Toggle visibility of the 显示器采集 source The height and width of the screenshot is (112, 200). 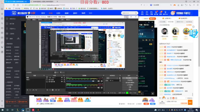tap(62, 82)
